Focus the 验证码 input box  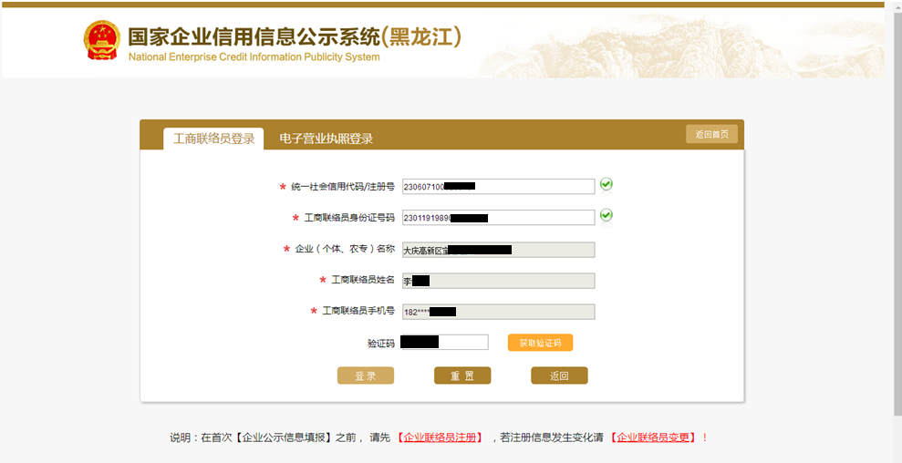(x=444, y=343)
